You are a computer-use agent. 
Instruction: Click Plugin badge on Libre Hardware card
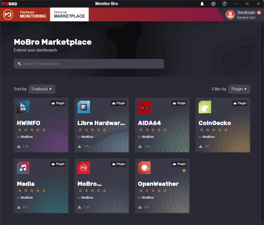(118, 103)
